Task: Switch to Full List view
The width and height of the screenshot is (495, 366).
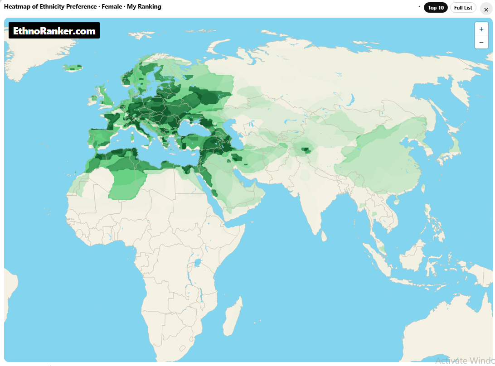Action: coord(463,8)
